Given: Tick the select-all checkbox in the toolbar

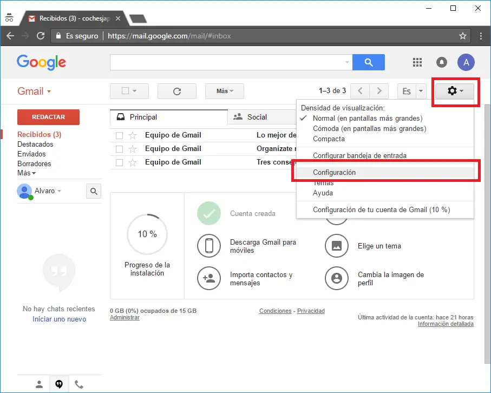Looking at the screenshot, I should click(125, 91).
